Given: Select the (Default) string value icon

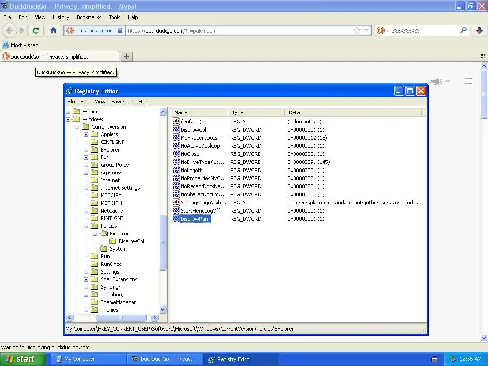Looking at the screenshot, I should [176, 122].
